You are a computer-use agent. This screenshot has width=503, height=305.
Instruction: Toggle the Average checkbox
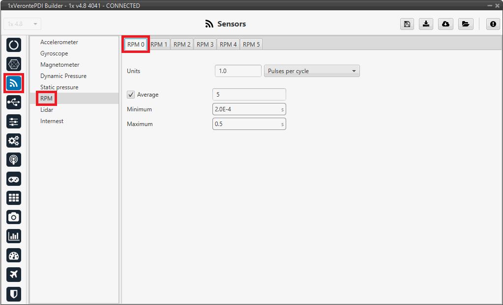[131, 95]
